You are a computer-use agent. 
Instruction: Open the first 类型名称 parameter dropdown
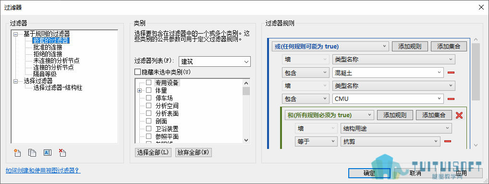(393, 59)
